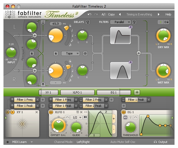Click XLFO 1 Filter 2 Peak slot
The image size is (178, 148).
pyautogui.click(x=94, y=106)
